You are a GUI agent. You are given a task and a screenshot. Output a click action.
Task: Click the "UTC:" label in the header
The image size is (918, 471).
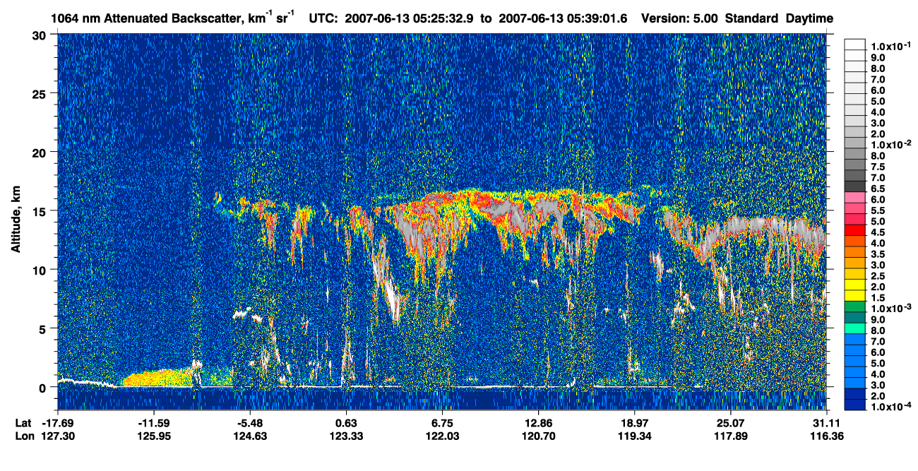[x=323, y=19]
